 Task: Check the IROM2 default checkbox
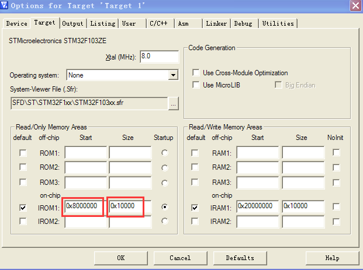(x=23, y=222)
